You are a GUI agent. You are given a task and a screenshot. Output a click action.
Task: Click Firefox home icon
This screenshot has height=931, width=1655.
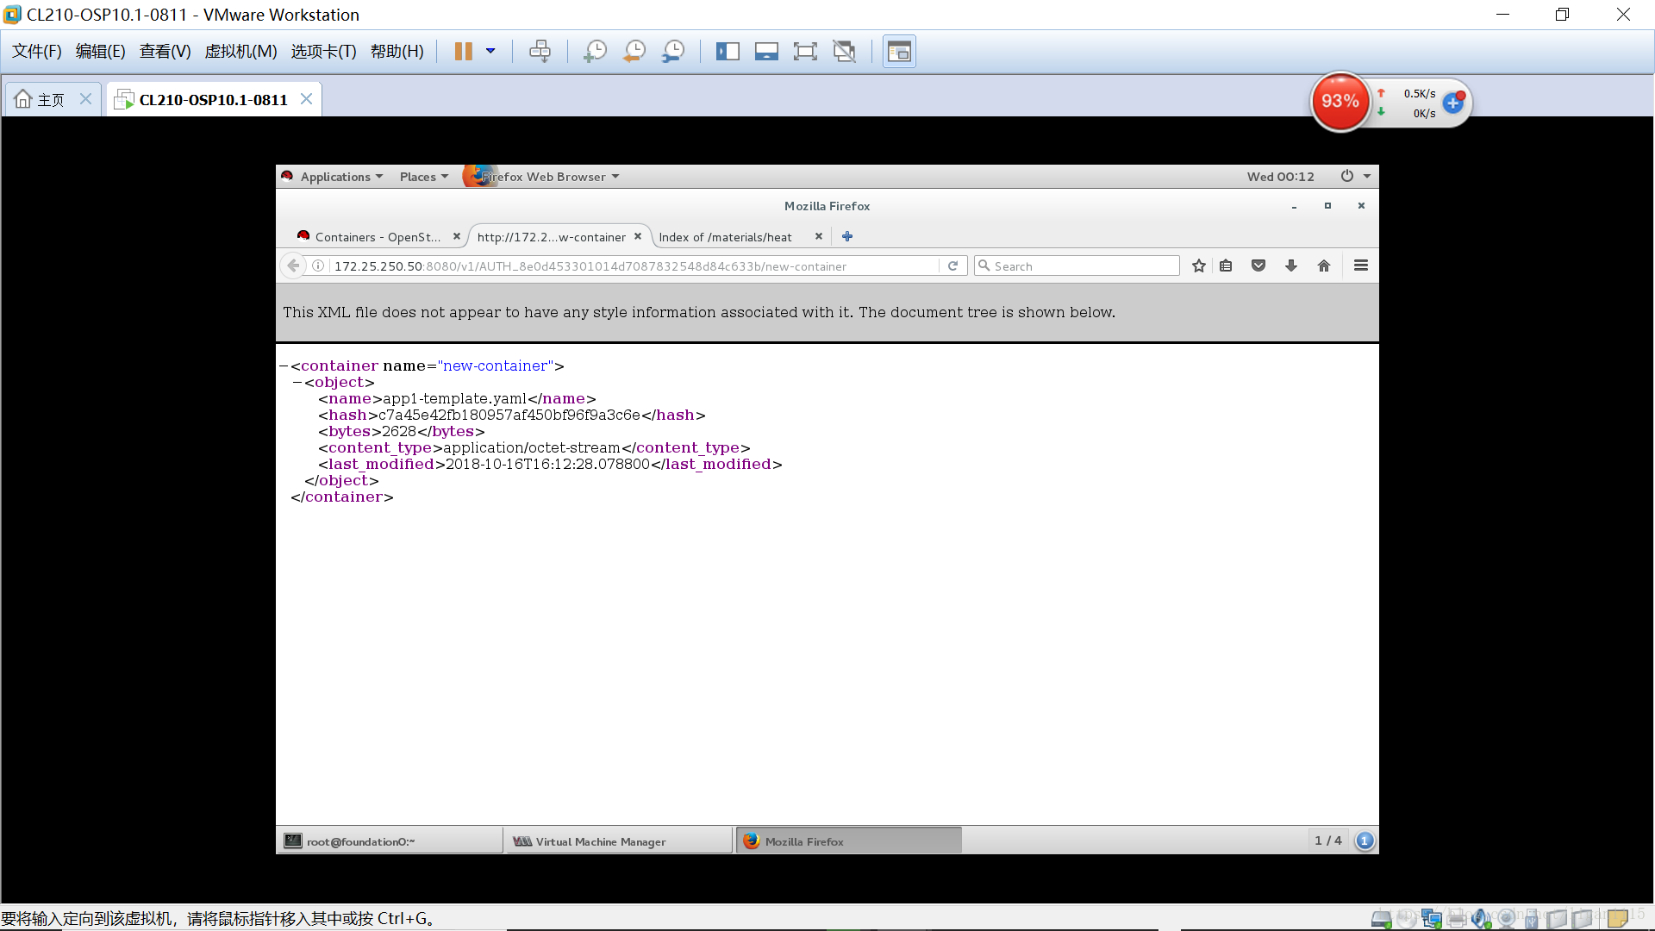(x=1324, y=266)
